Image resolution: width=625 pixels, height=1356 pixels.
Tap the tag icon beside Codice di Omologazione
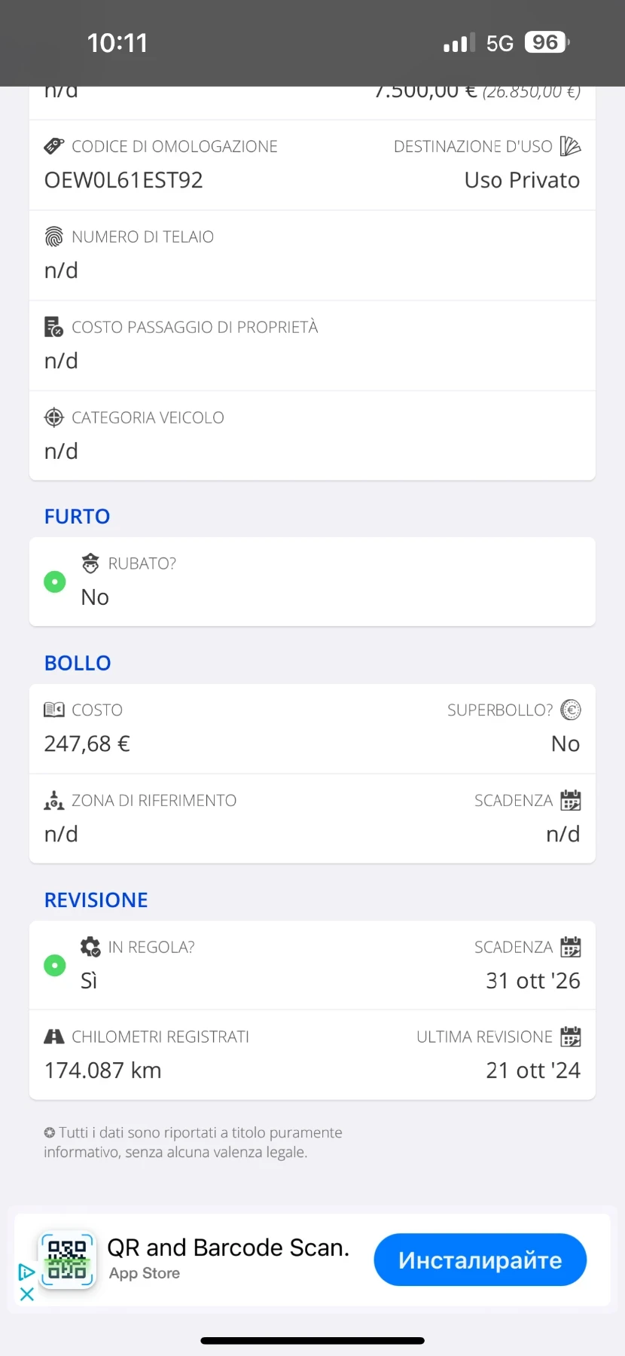pyautogui.click(x=54, y=146)
